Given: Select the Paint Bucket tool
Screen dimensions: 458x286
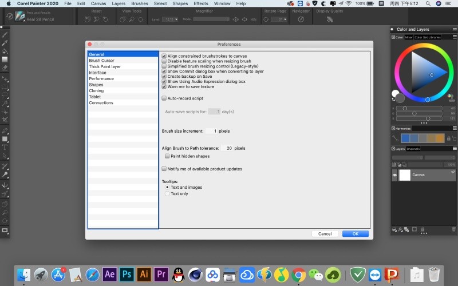Looking at the screenshot, I should tap(5, 51).
